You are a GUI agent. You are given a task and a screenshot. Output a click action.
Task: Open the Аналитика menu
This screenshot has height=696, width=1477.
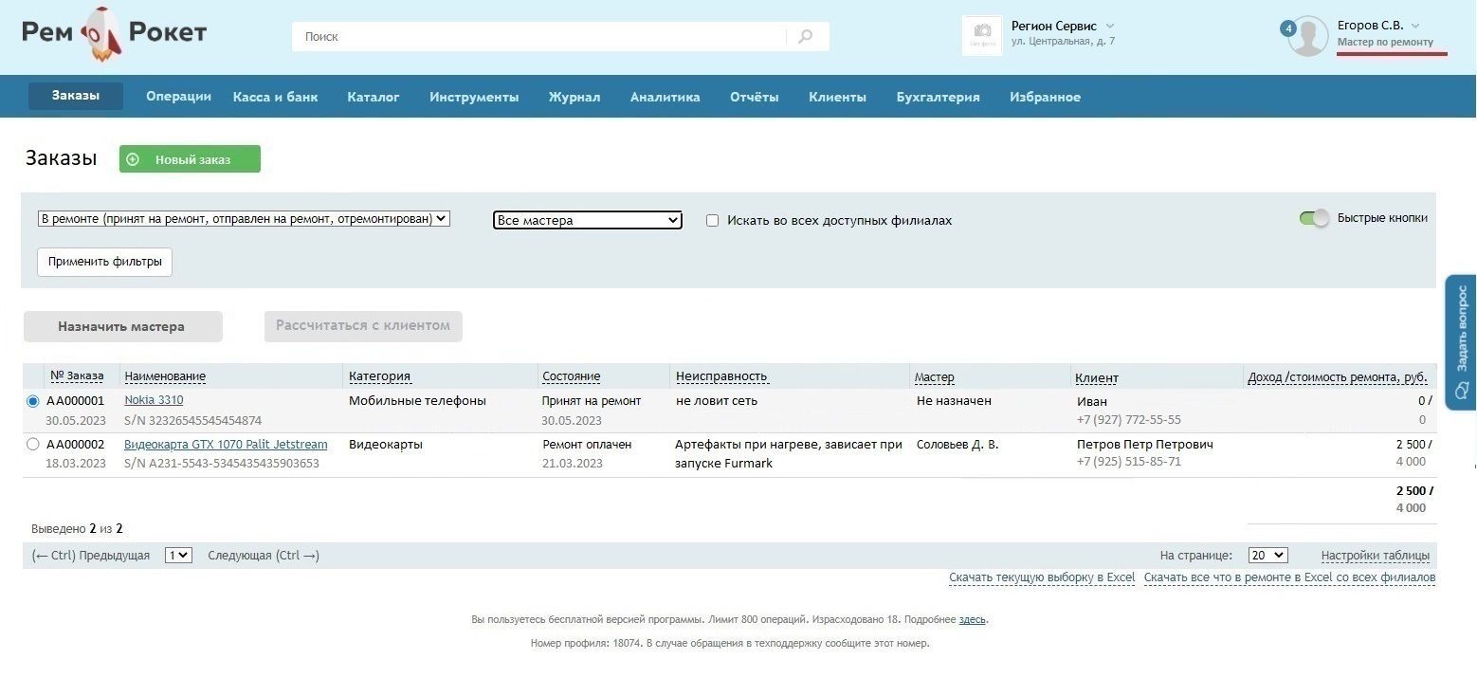click(x=666, y=97)
